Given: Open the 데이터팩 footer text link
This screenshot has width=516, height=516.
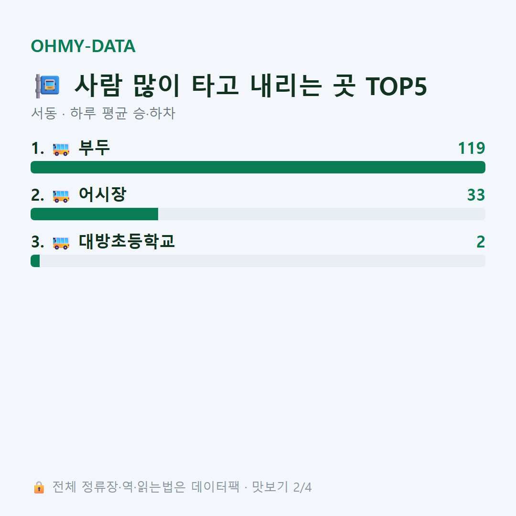Looking at the screenshot, I should [215, 487].
